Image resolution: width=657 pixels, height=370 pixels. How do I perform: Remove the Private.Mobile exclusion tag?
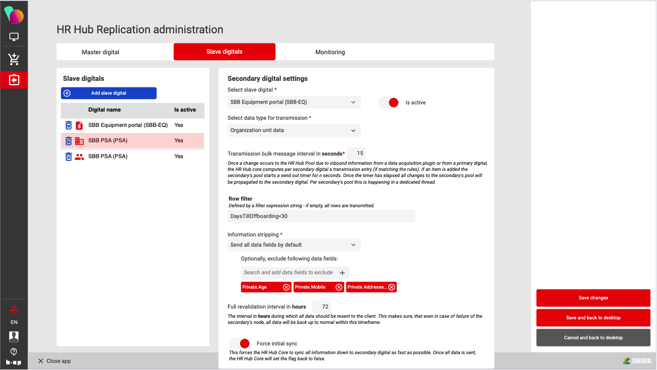339,287
